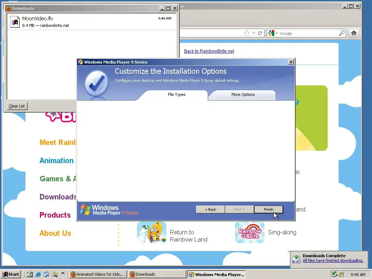
Task: Click the first Quick Launch icon
Action: (x=30, y=274)
